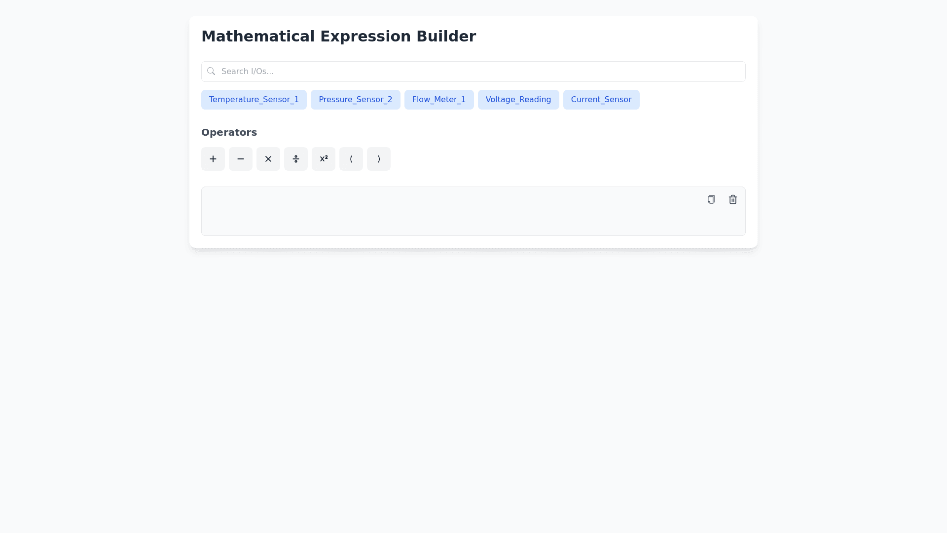
Task: Add an opening parenthesis
Action: click(x=351, y=159)
